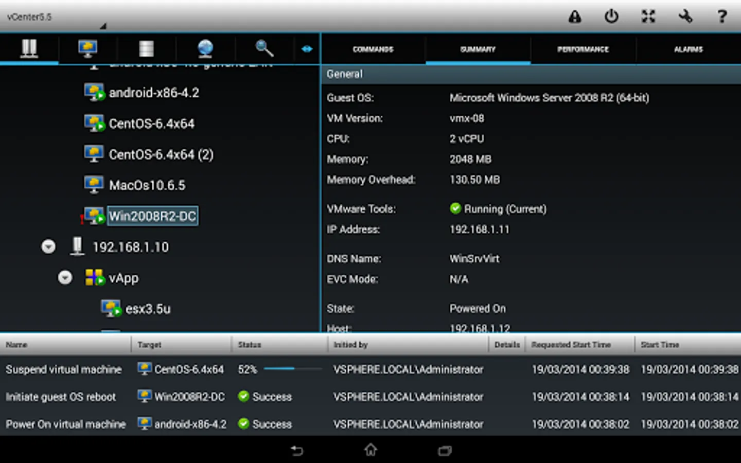Click the CentOS-6.4x64 running VM icon in tree
741x463 pixels.
pyautogui.click(x=94, y=123)
